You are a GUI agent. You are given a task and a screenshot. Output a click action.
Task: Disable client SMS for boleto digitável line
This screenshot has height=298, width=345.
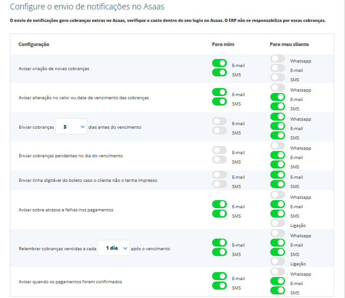278,184
